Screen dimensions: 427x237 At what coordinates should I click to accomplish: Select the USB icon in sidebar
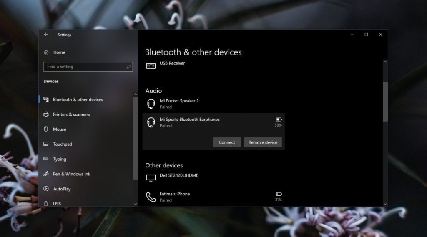46,203
